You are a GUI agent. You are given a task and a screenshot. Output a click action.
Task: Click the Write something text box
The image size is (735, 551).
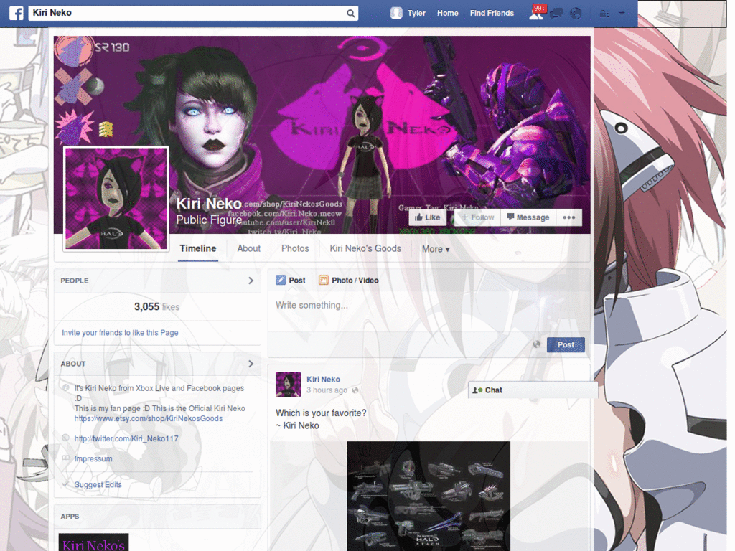click(429, 311)
